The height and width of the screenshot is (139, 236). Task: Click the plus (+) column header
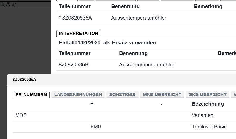(x=92, y=104)
